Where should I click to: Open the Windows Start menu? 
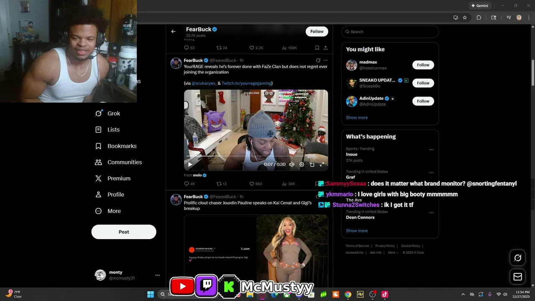click(x=150, y=294)
